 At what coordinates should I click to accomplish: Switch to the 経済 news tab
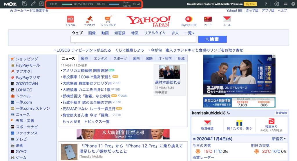pos(84,59)
